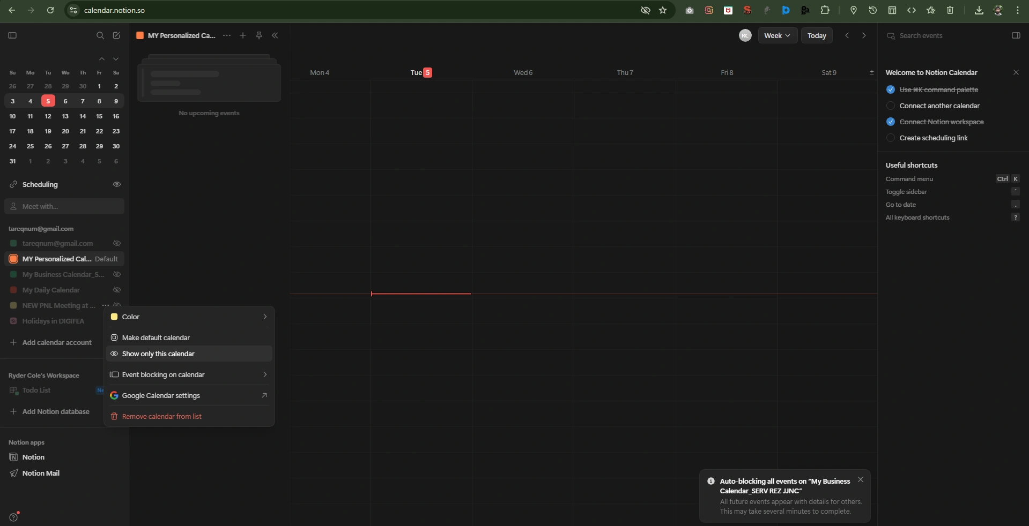Open the browser downloads icon

[x=979, y=10]
